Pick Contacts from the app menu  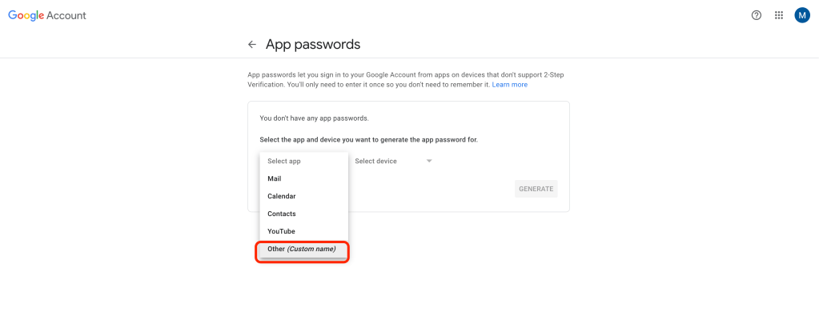[282, 214]
